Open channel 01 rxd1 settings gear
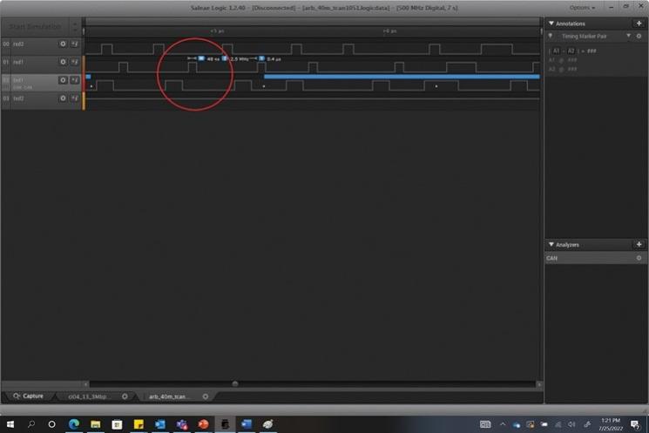The image size is (649, 433). point(63,62)
